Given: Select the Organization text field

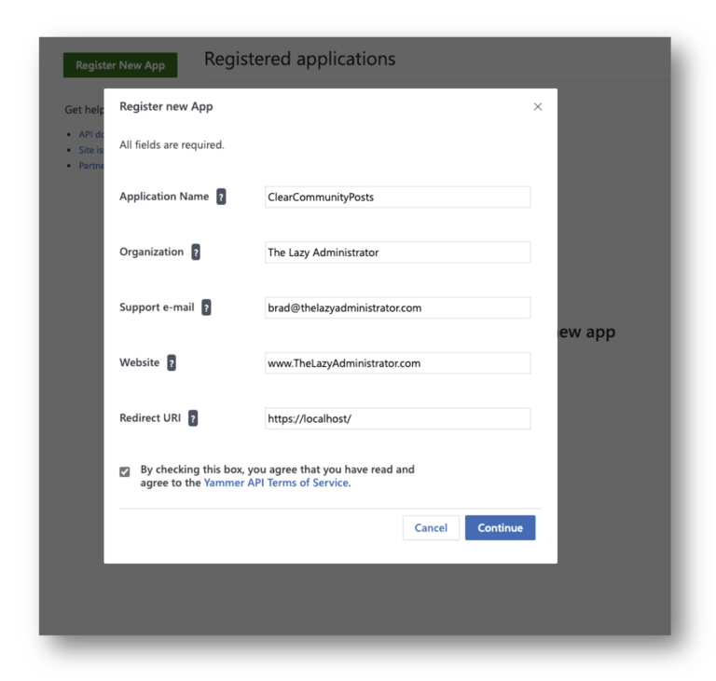Looking at the screenshot, I should [x=397, y=252].
